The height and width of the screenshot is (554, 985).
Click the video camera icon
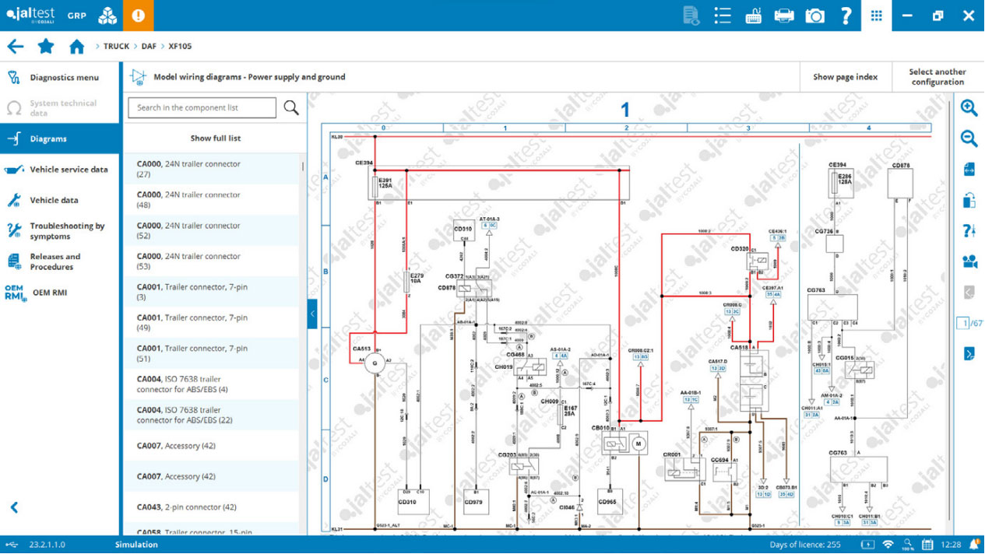tap(969, 262)
